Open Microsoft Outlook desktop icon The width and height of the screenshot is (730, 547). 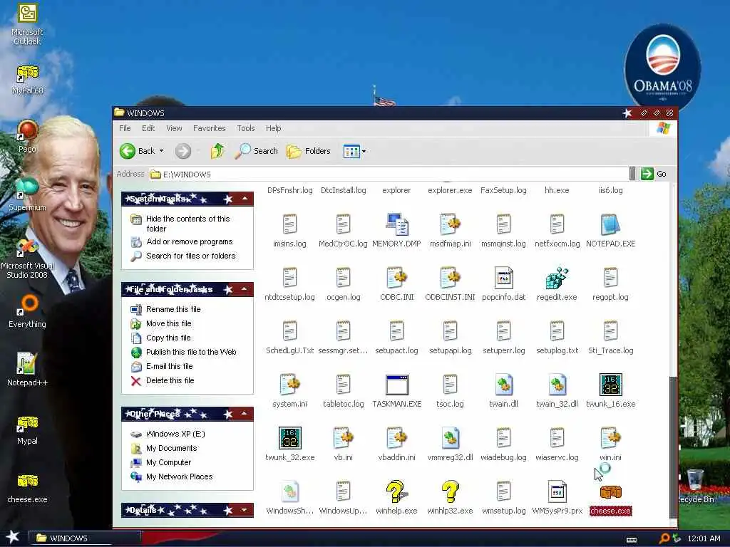27,24
